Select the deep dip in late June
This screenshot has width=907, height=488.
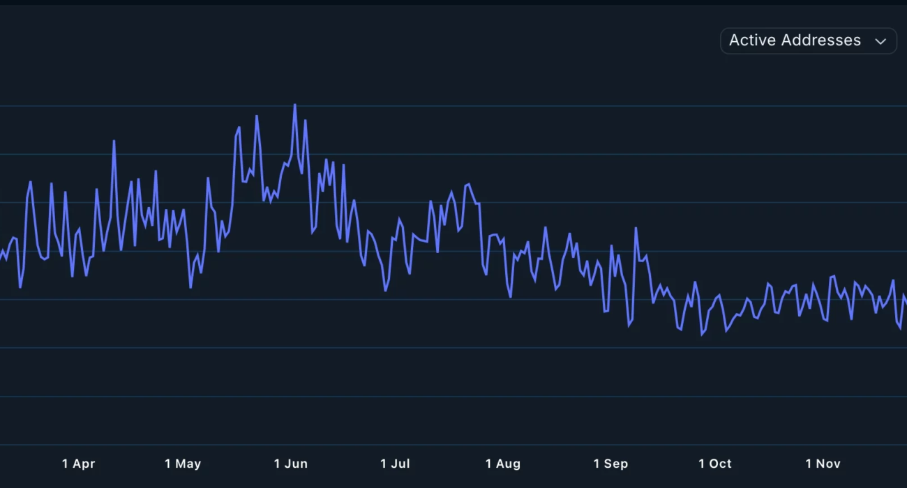(x=385, y=290)
